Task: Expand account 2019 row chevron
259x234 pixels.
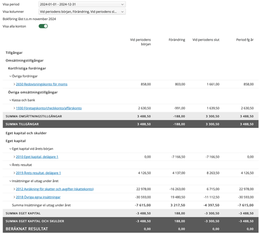Action: coord(14,173)
